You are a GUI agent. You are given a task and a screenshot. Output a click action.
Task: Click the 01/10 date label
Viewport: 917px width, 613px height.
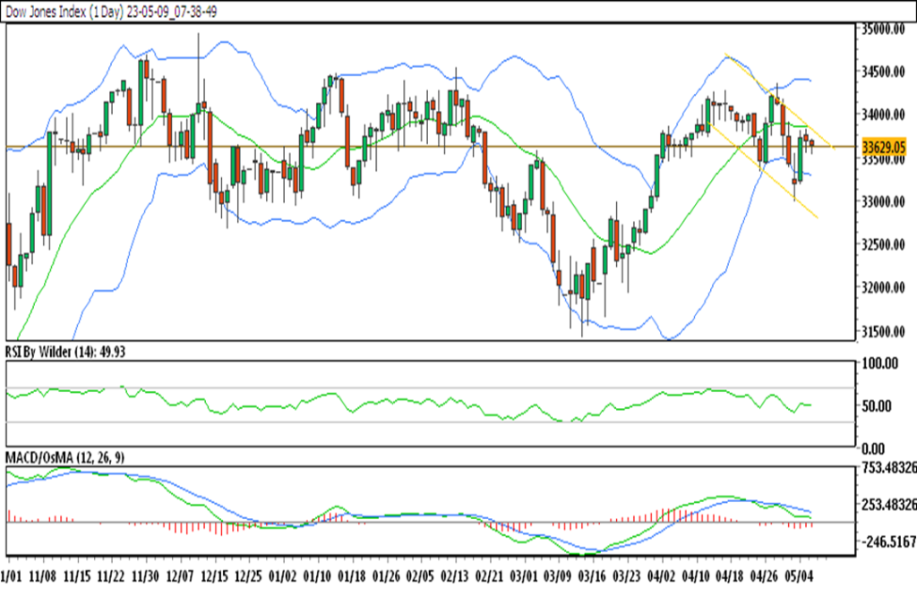coord(317,577)
